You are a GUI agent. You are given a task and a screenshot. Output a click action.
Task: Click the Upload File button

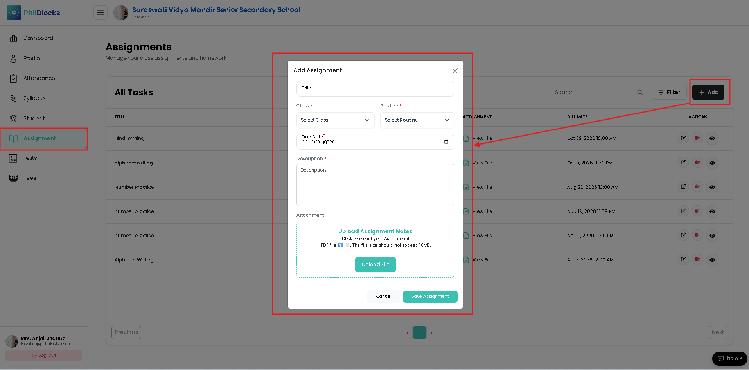[375, 265]
